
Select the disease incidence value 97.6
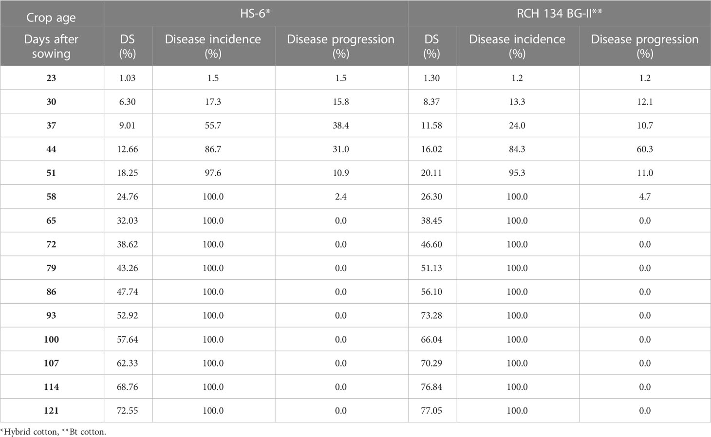213,173
